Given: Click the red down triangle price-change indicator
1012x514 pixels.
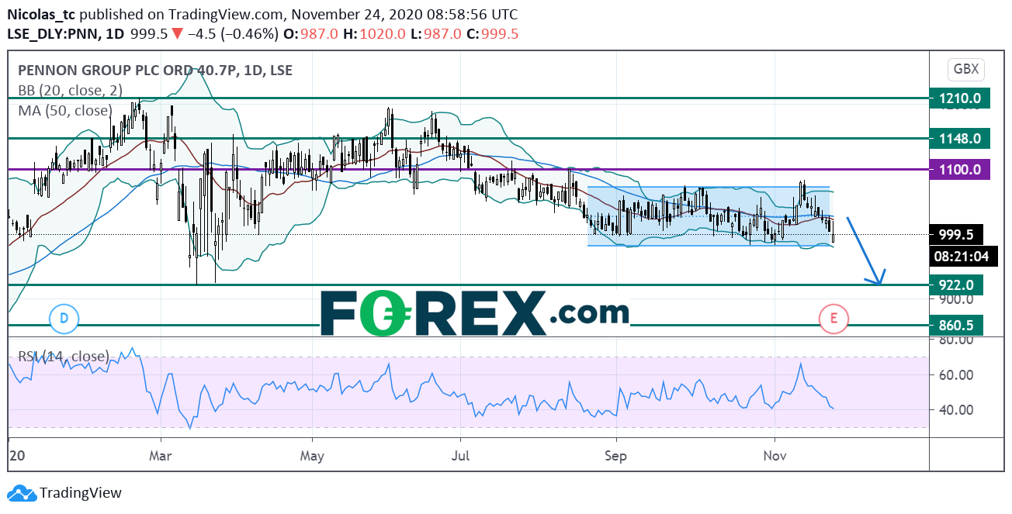Looking at the screenshot, I should point(177,34).
